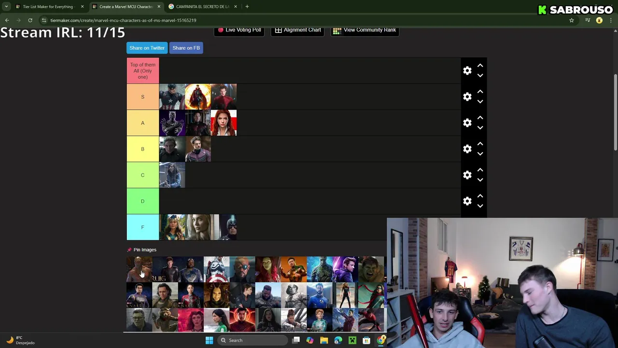Switch to Tier List Maker for Everything tab
Image resolution: width=618 pixels, height=348 pixels.
(x=48, y=7)
